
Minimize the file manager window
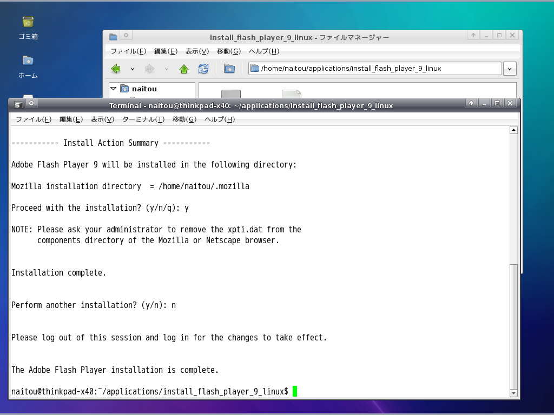point(486,35)
